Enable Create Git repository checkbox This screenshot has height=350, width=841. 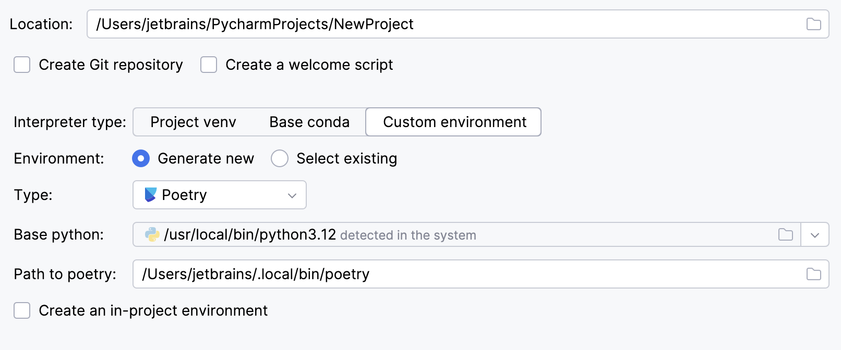[x=22, y=65]
